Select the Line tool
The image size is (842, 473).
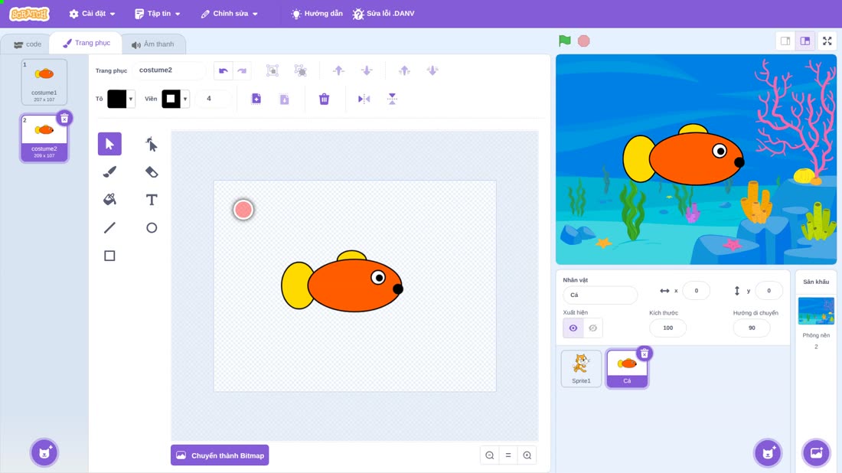pos(109,227)
